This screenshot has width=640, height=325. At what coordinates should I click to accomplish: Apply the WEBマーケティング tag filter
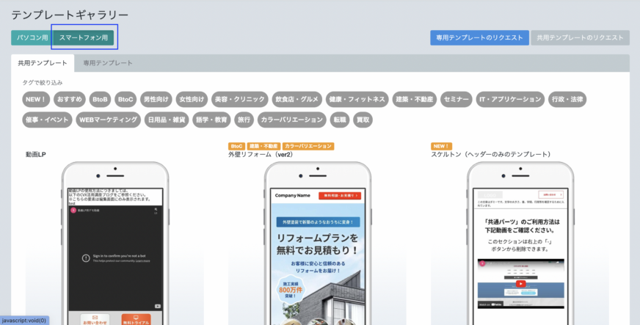[108, 120]
